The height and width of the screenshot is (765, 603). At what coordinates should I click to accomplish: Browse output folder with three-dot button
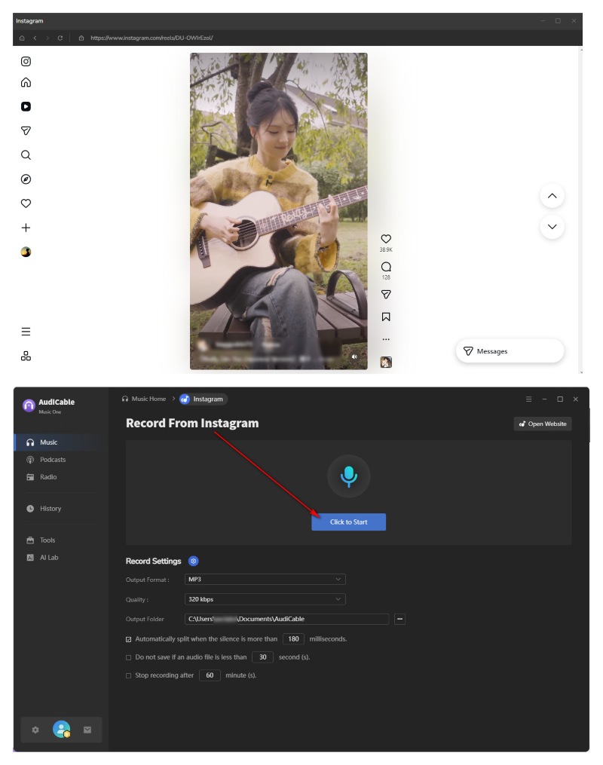point(399,620)
